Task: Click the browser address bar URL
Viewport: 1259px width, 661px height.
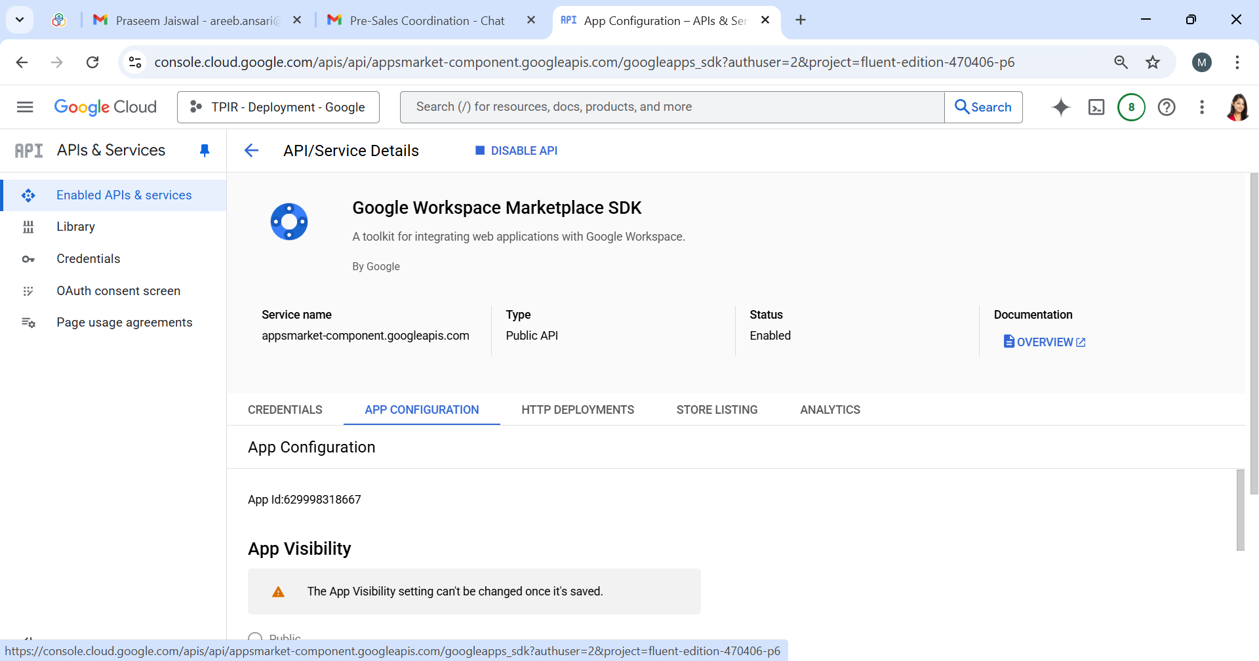Action: click(x=584, y=62)
